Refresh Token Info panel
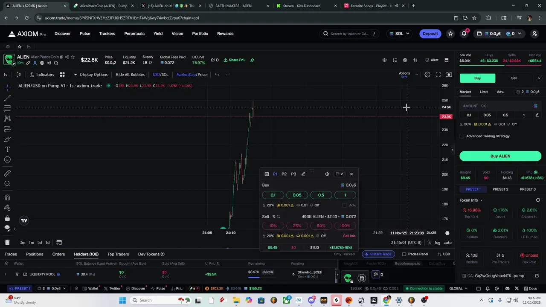 pos(538,200)
